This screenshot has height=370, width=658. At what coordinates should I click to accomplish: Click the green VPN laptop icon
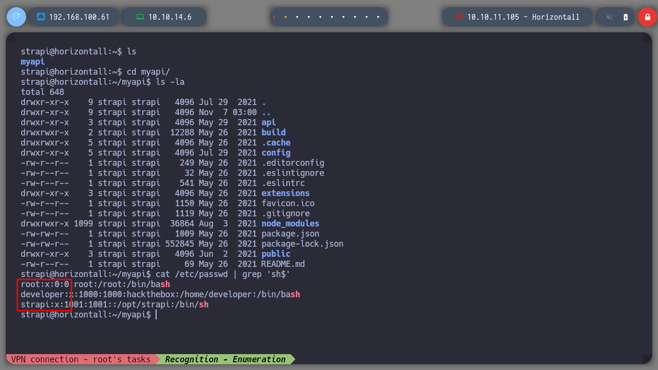[140, 17]
